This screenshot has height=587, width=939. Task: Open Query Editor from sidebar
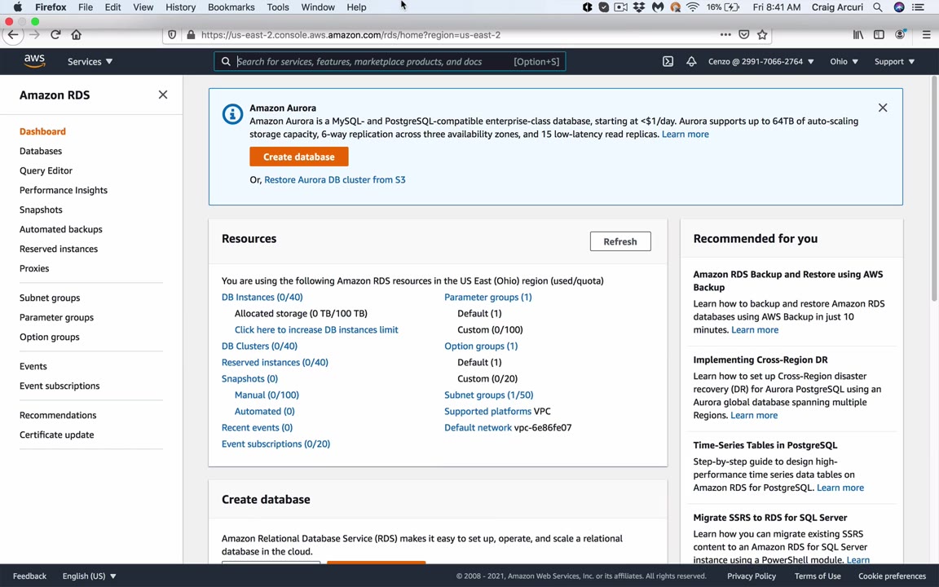[46, 170]
